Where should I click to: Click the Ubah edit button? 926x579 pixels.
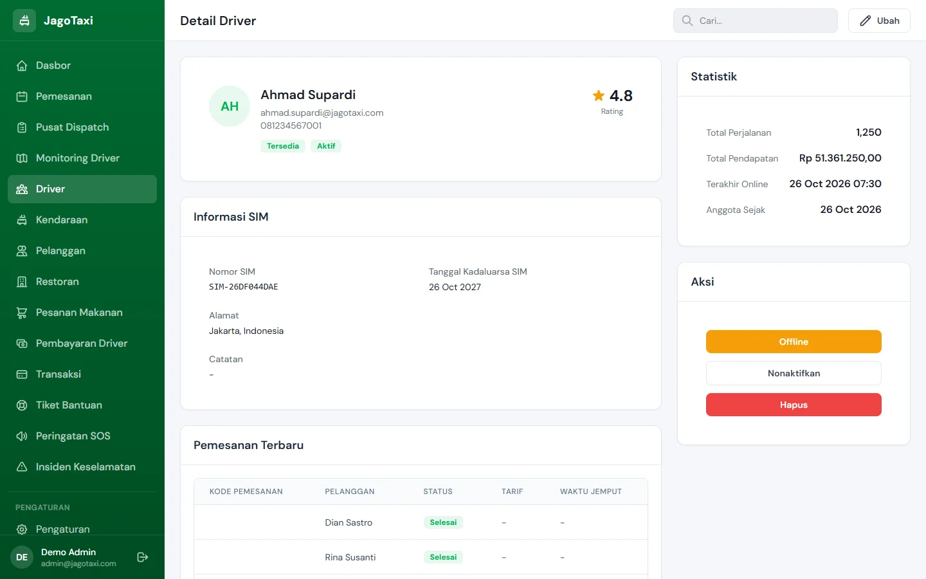879,21
